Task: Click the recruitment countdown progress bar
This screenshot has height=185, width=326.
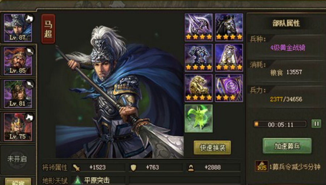Action: 280,124
